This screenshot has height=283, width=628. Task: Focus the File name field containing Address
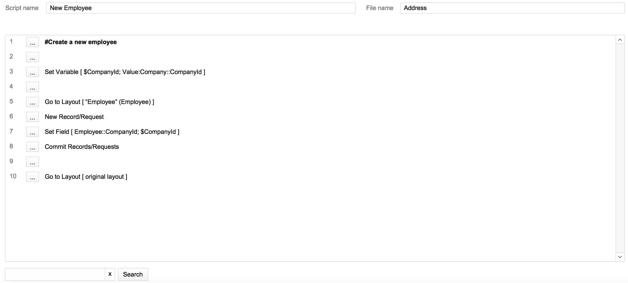[x=512, y=8]
